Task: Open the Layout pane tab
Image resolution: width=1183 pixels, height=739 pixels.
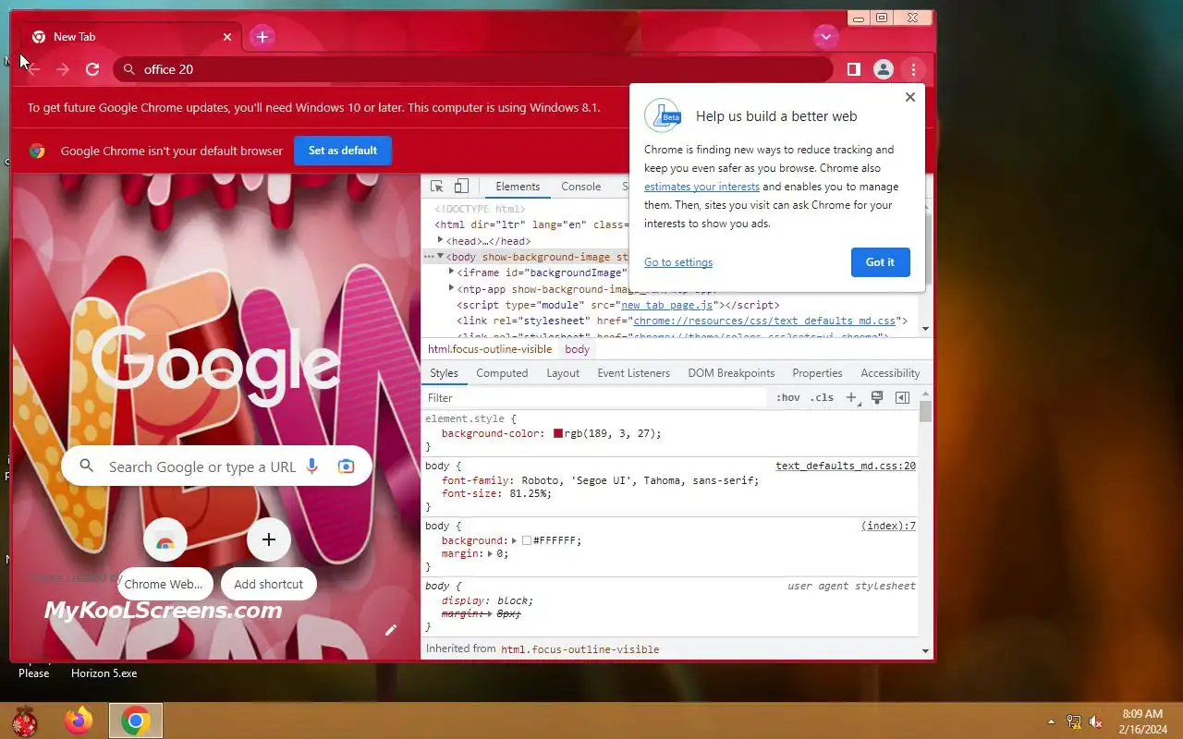Action: [563, 373]
